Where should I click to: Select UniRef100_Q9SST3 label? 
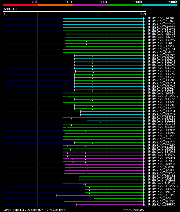coord(161,118)
